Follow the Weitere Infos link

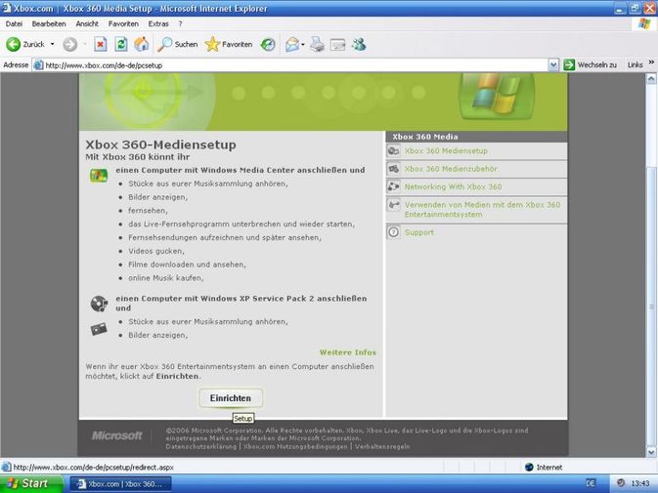(347, 352)
